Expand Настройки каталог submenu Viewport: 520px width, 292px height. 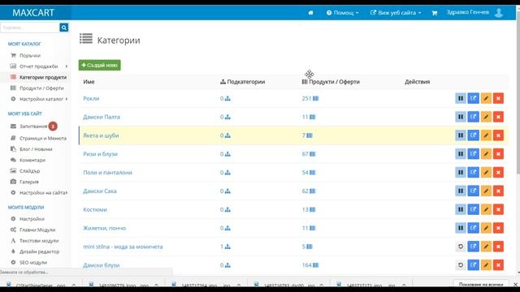(x=67, y=99)
